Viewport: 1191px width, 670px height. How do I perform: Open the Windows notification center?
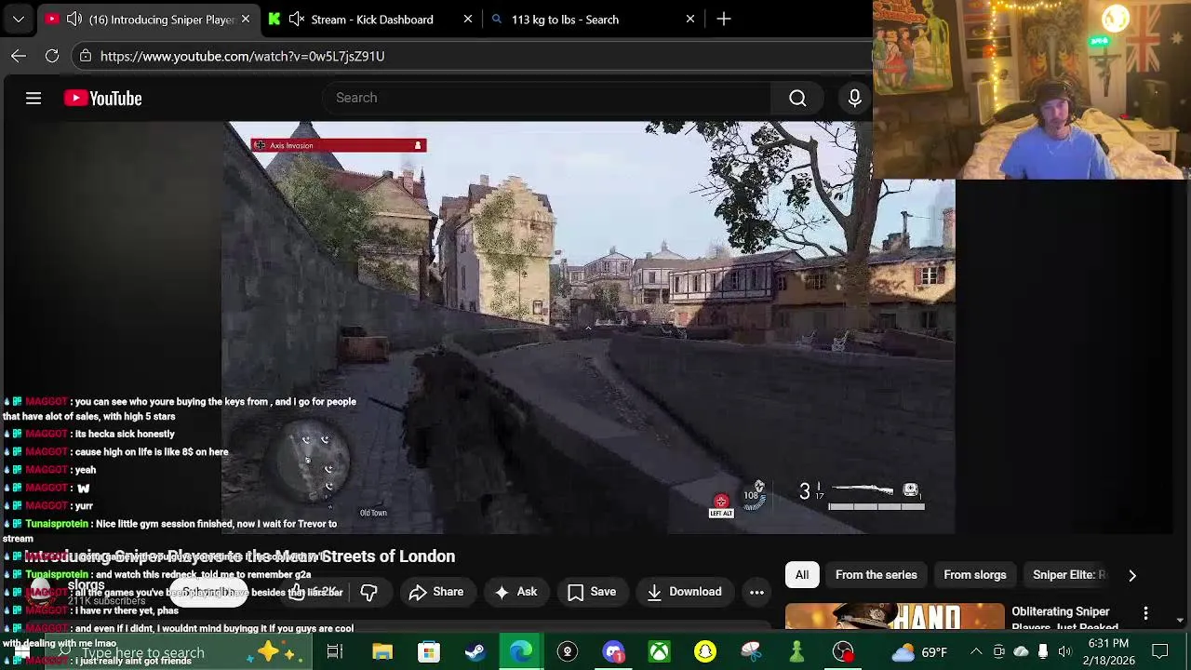[x=1160, y=652]
